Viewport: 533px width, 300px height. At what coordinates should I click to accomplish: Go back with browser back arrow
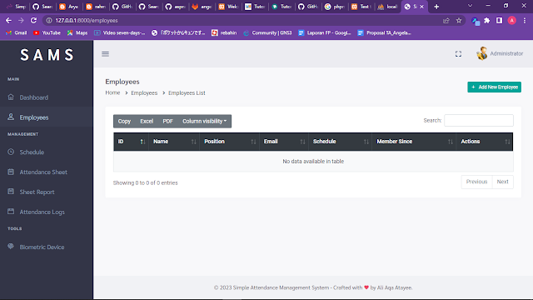point(8,20)
